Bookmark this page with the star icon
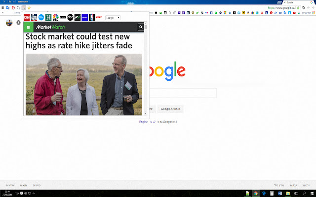This screenshot has height=197, width=316. tap(29, 8)
